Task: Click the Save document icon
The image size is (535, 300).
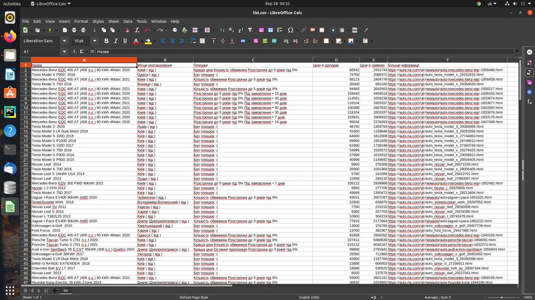Action: 50,30
